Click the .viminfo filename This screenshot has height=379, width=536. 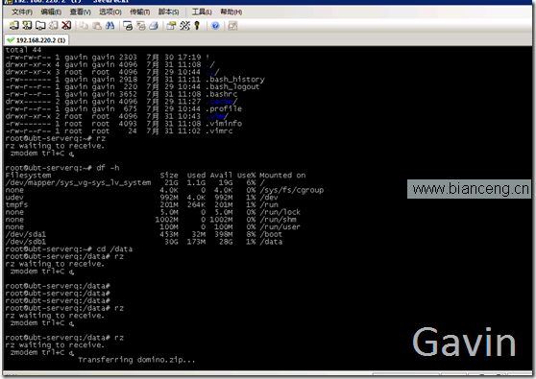pyautogui.click(x=224, y=124)
